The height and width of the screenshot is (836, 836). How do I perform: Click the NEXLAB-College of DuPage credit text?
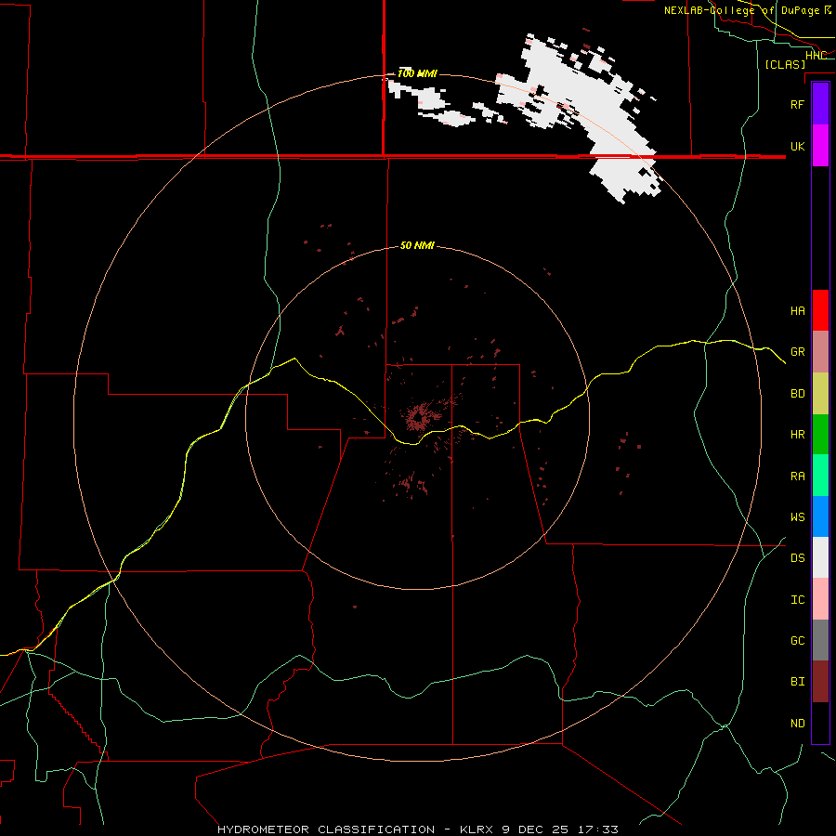[741, 10]
